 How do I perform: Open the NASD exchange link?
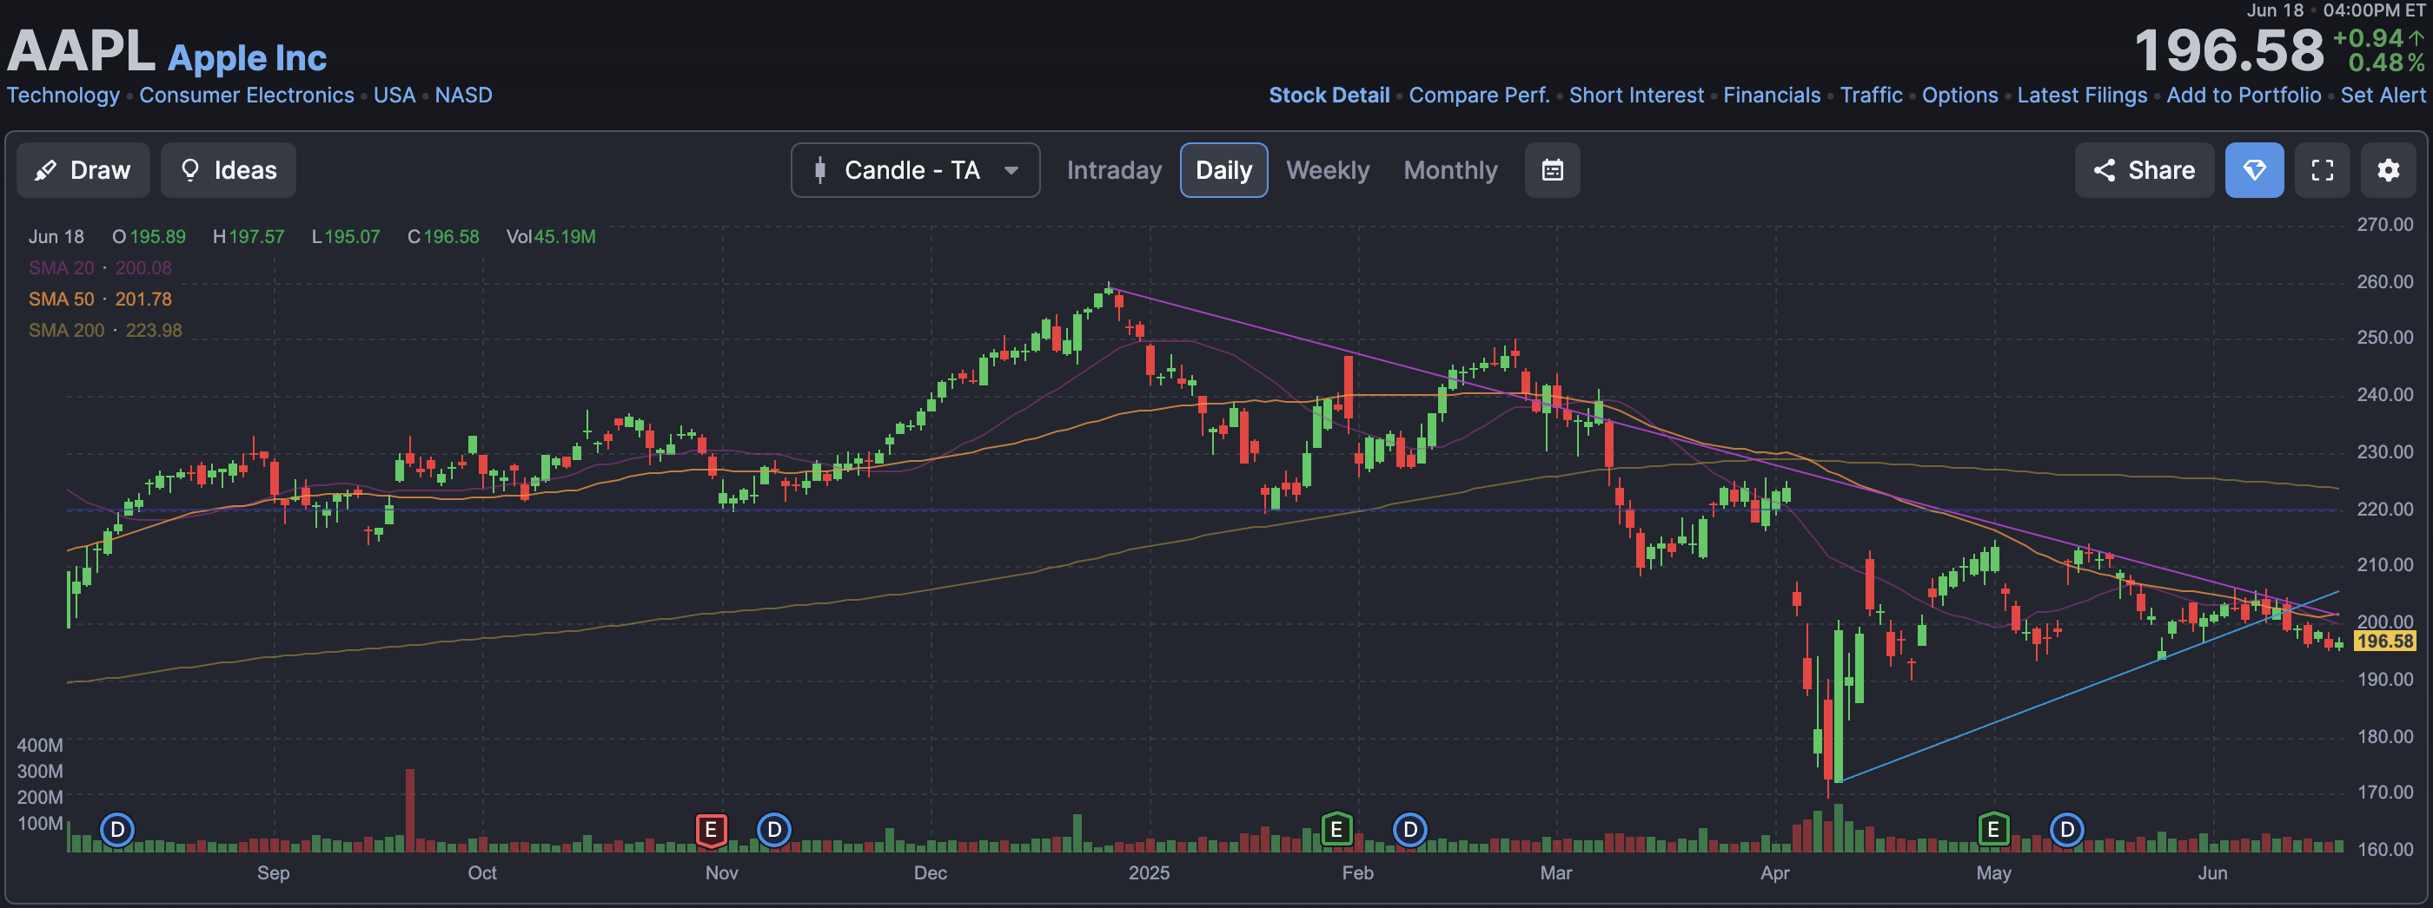(x=463, y=95)
